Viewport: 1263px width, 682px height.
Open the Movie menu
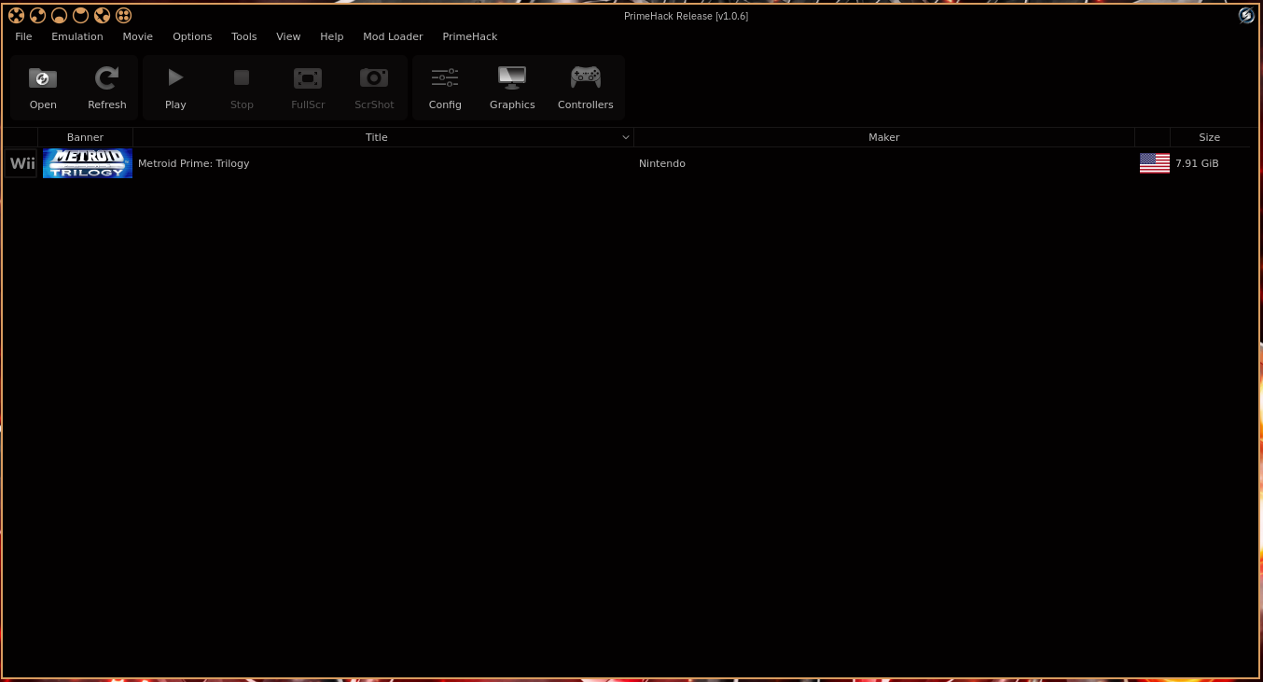[x=138, y=36]
